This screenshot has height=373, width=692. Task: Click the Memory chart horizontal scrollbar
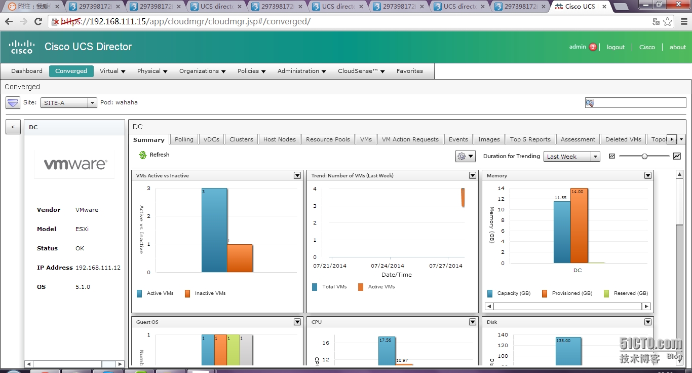pos(567,307)
